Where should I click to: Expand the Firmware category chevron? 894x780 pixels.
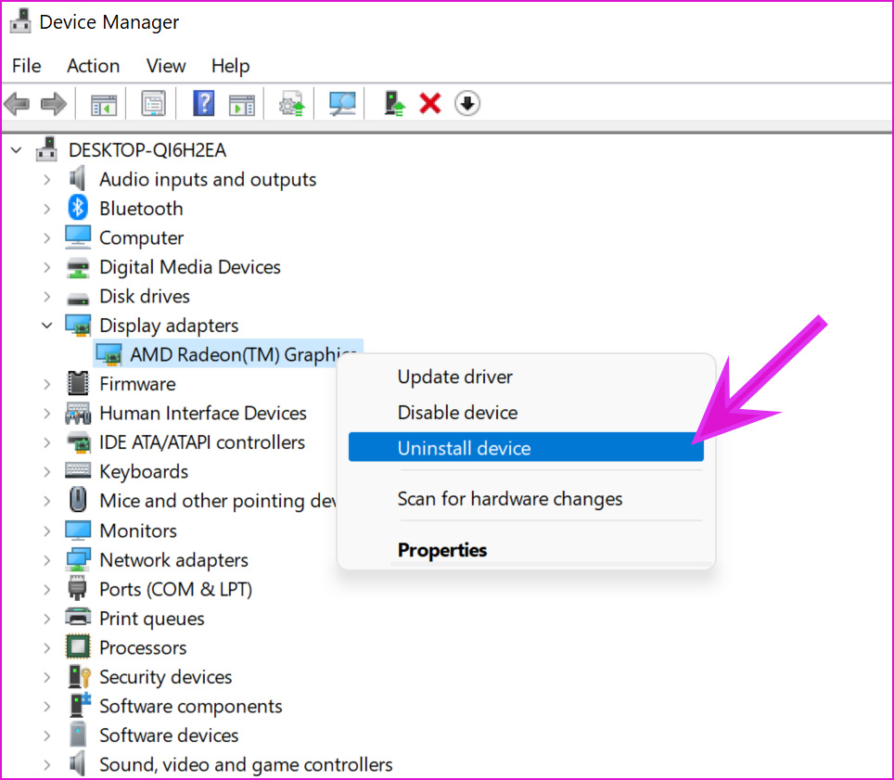pyautogui.click(x=46, y=384)
